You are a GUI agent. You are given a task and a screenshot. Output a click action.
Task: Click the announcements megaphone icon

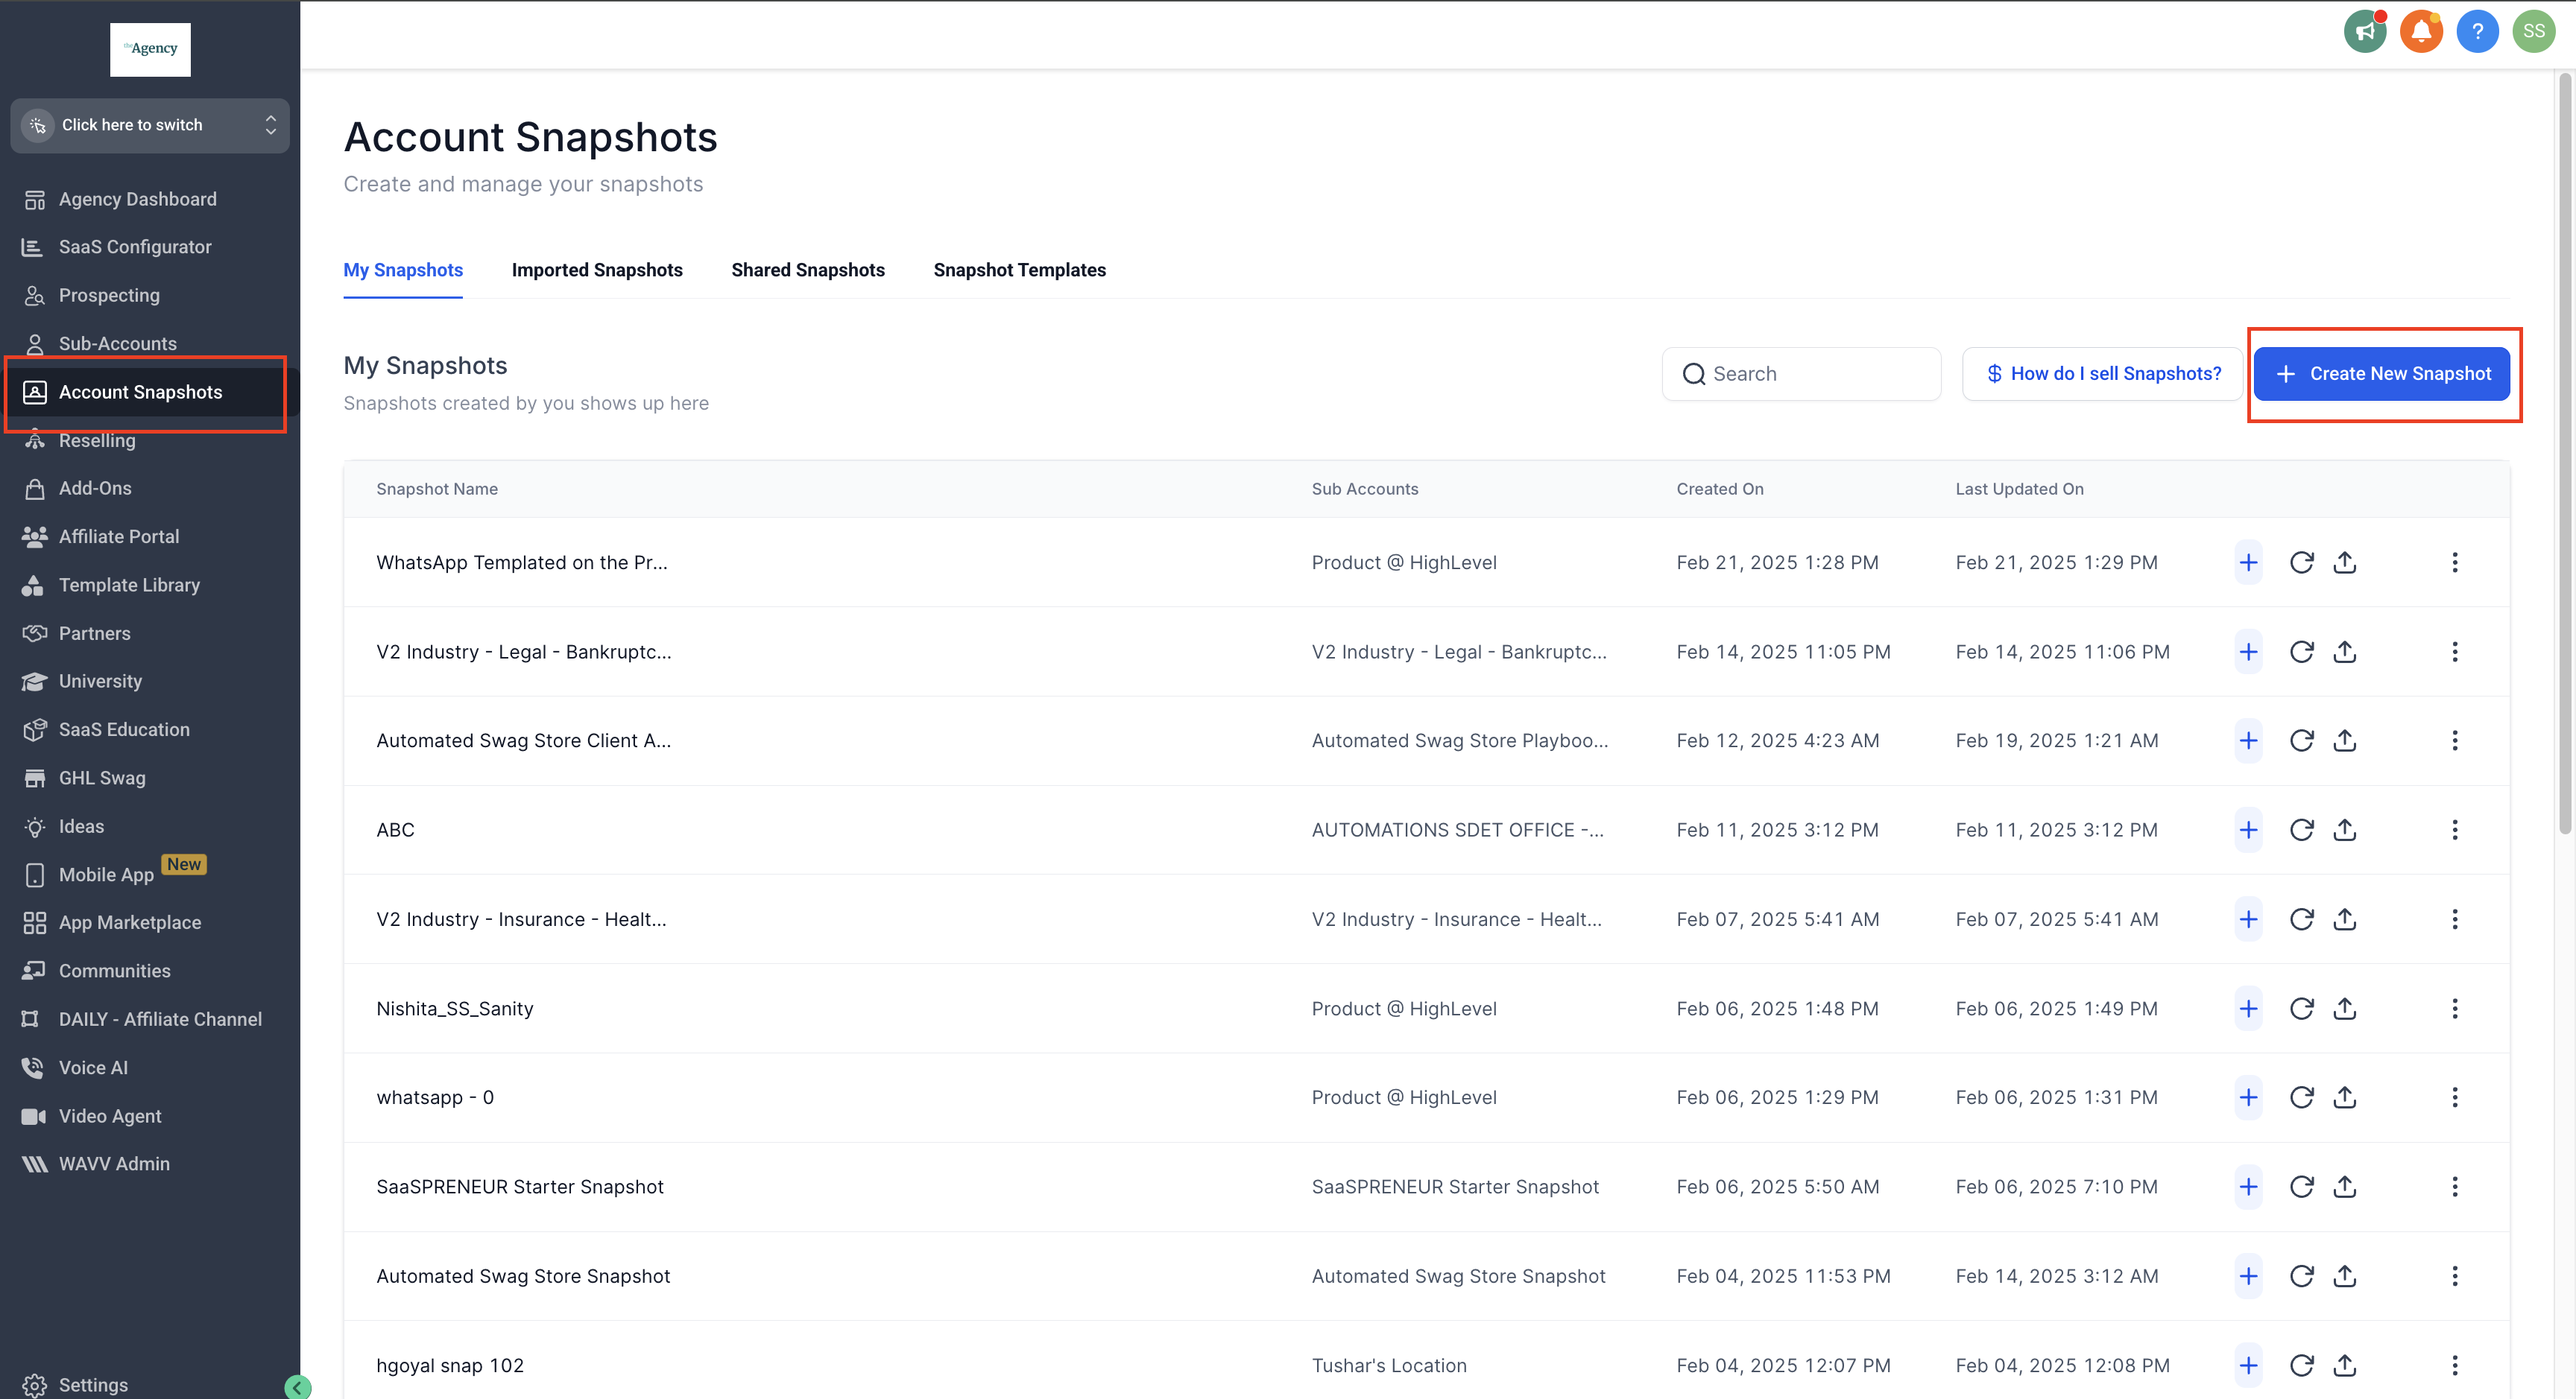coord(2364,31)
